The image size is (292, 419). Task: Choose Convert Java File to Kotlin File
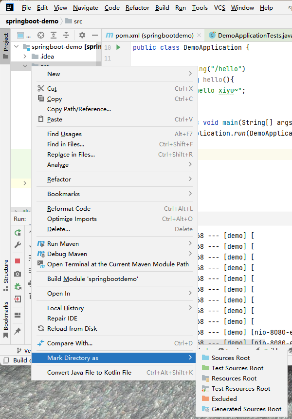pos(114,373)
